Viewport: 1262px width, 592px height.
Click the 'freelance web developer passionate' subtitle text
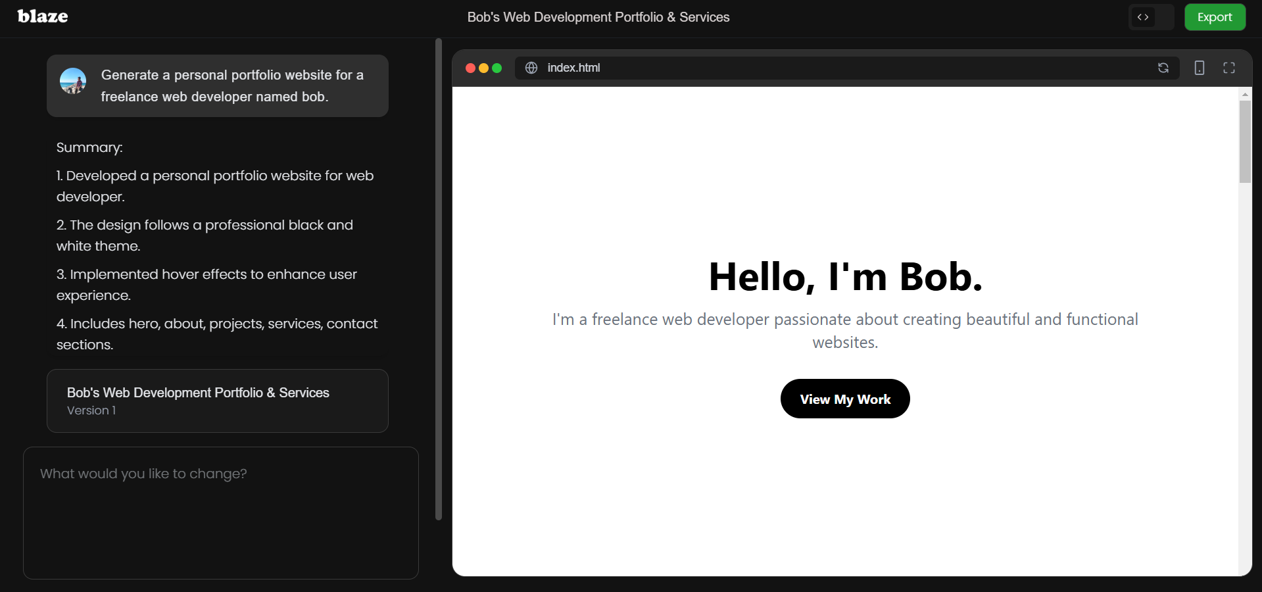(x=845, y=331)
